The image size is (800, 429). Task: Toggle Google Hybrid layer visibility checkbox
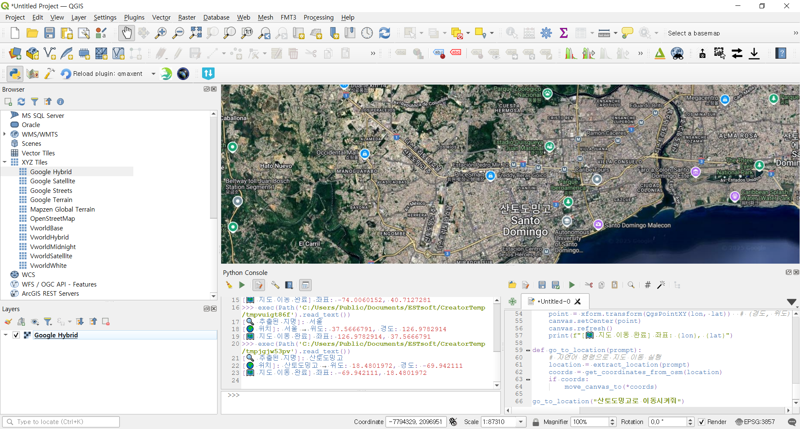tap(16, 335)
